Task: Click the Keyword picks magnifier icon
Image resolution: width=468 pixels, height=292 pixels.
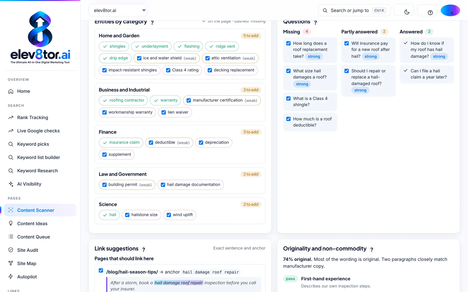Action: pos(11,144)
